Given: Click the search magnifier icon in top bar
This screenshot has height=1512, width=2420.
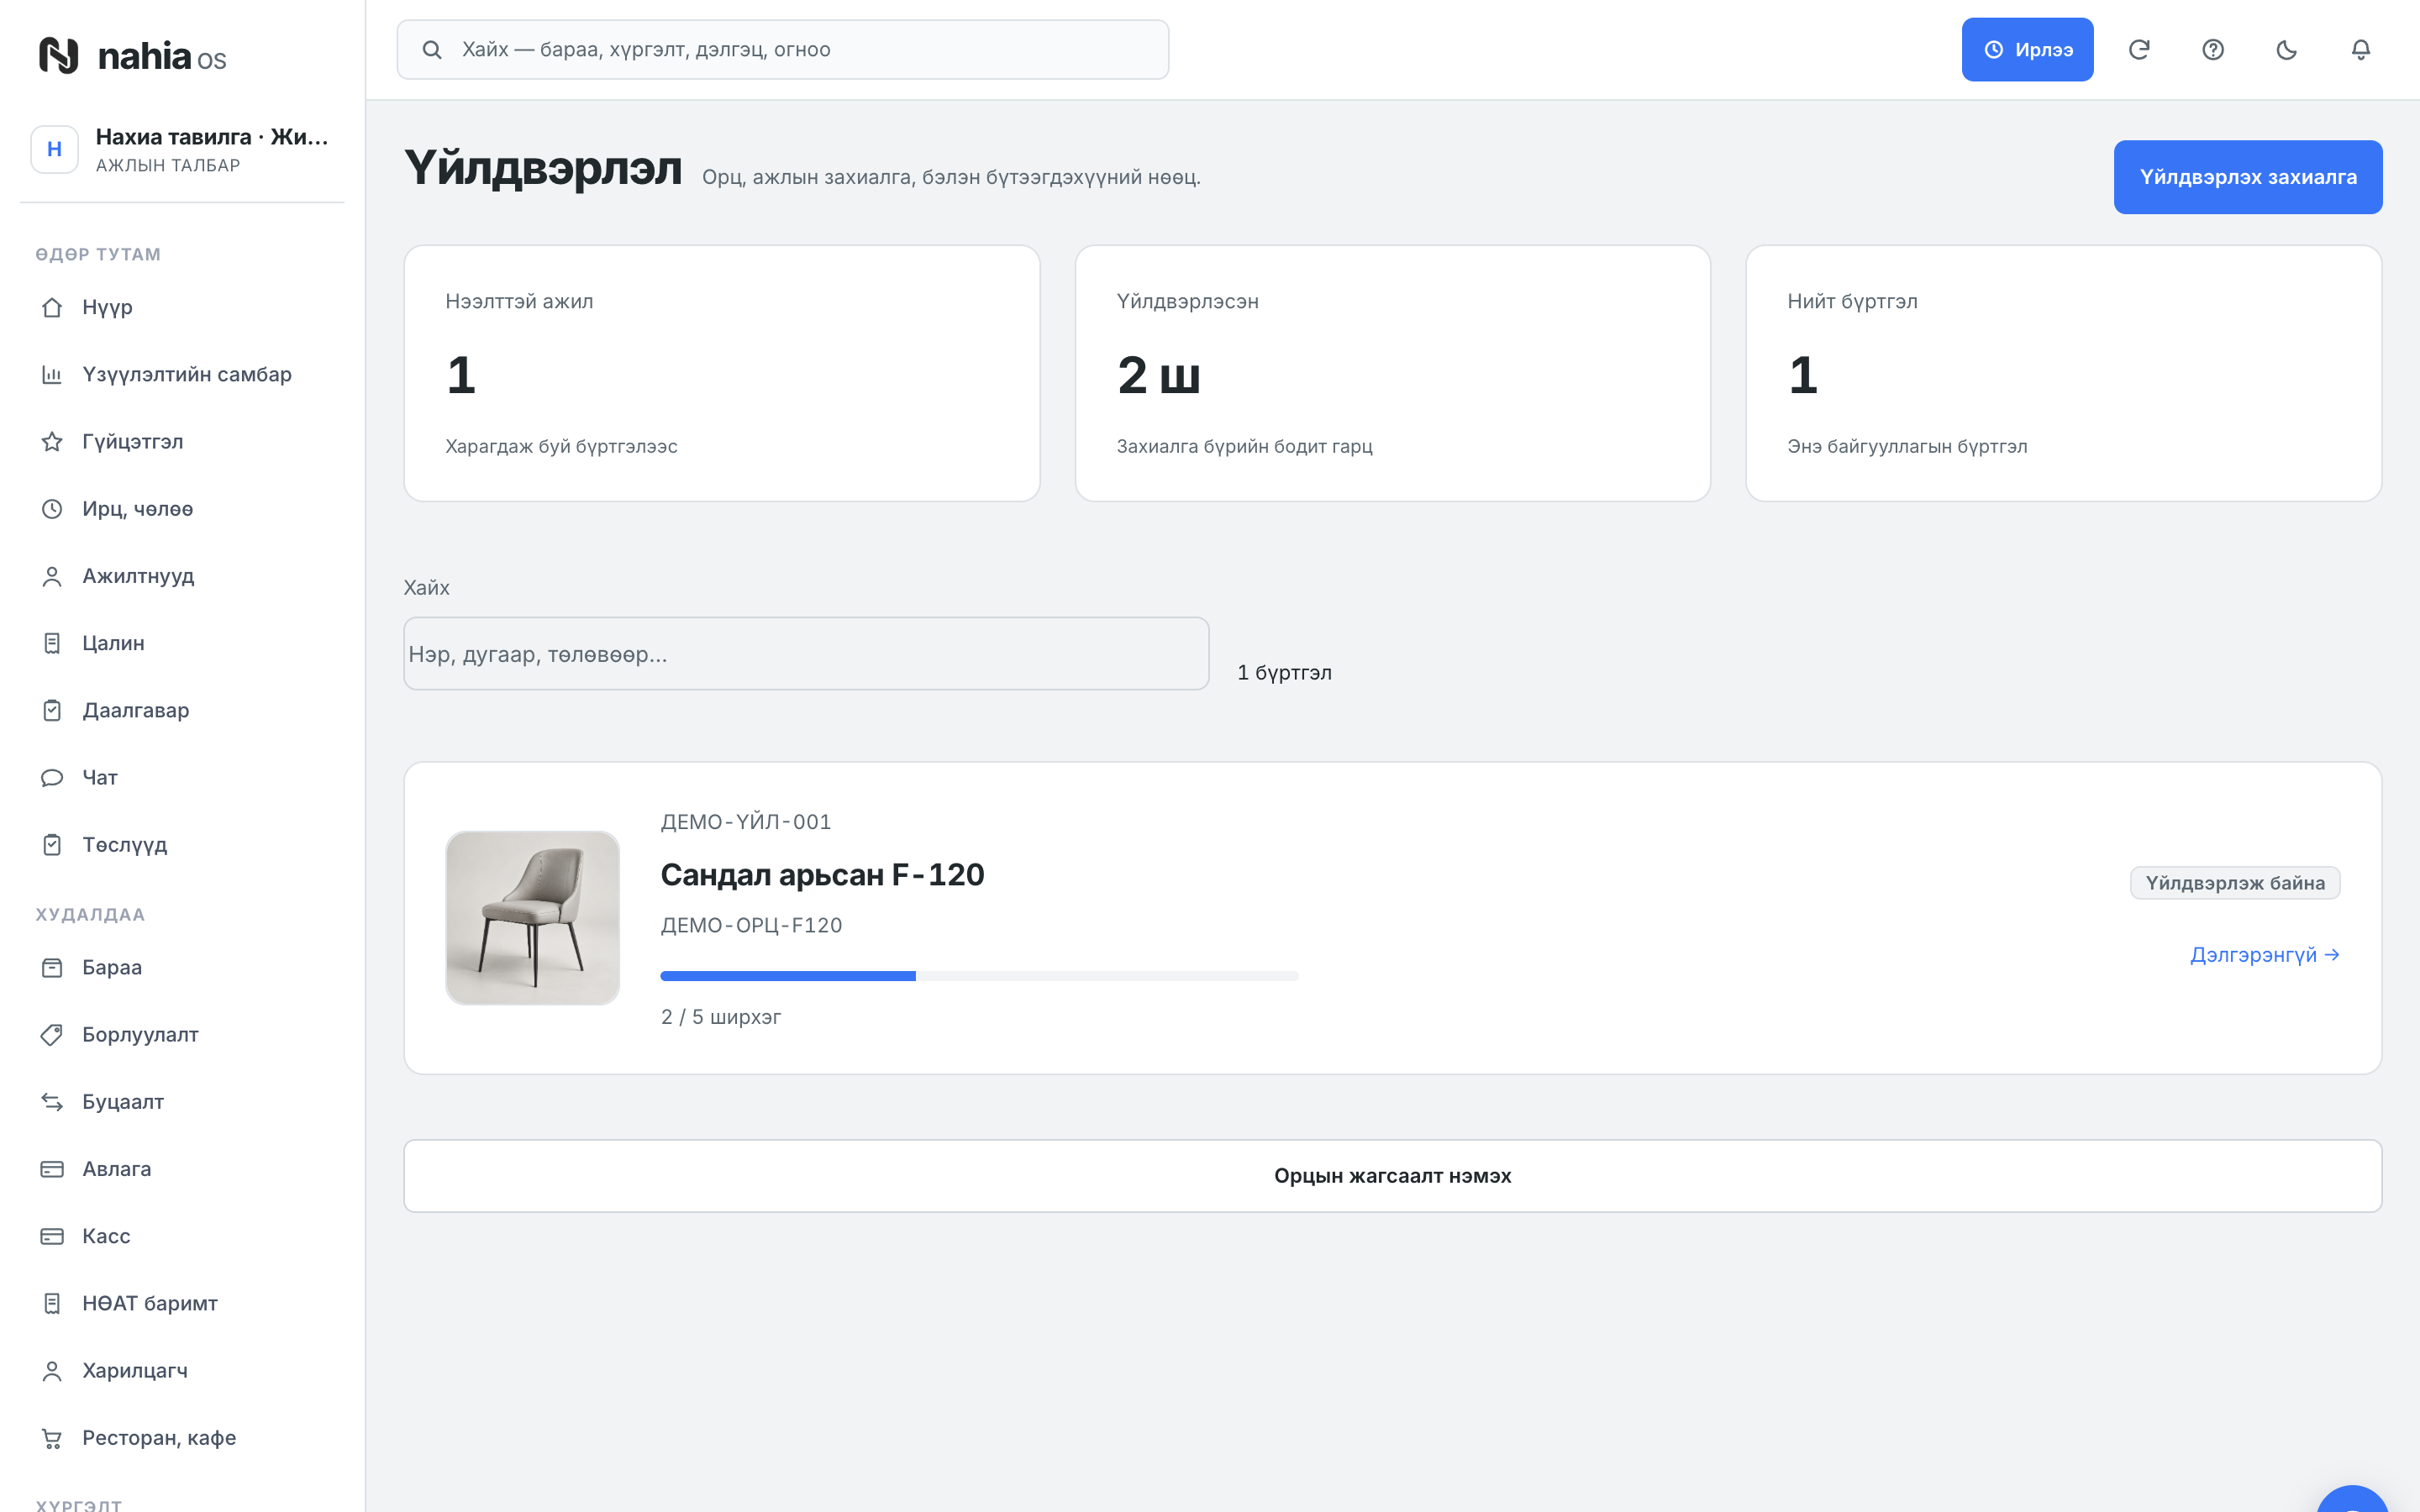Looking at the screenshot, I should point(432,50).
